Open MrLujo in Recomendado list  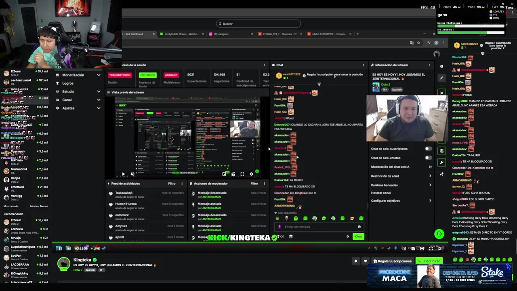point(25,240)
